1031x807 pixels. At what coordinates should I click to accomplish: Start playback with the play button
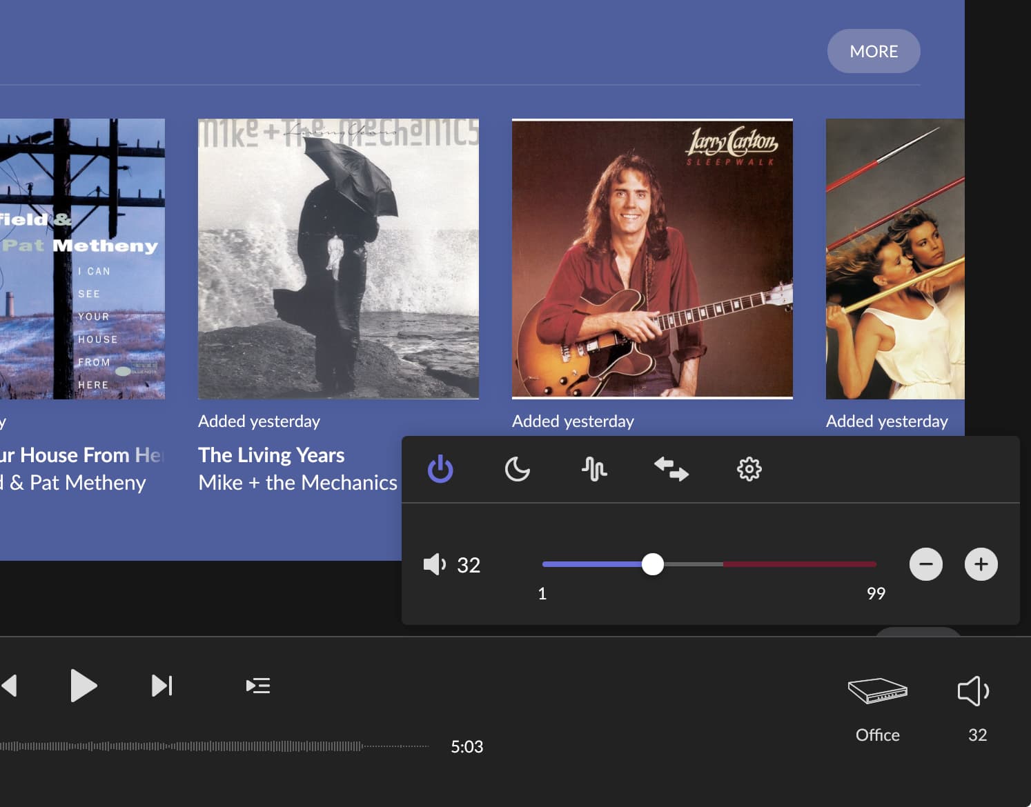[84, 686]
